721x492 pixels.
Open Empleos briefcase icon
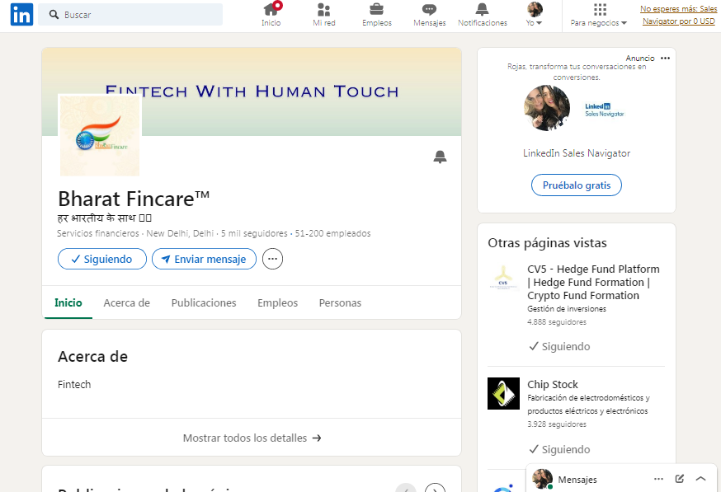coord(377,14)
